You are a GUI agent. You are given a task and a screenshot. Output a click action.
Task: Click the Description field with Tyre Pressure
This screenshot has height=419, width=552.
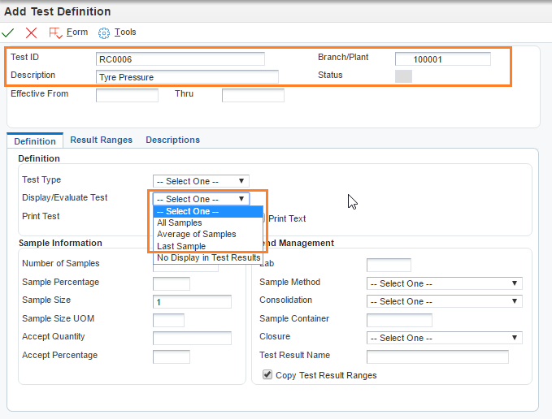187,77
